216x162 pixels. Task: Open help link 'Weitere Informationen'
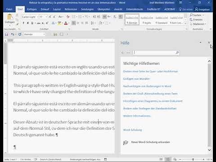pyautogui.click(x=137, y=116)
